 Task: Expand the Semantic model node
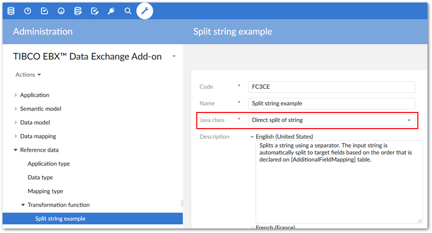(16, 108)
